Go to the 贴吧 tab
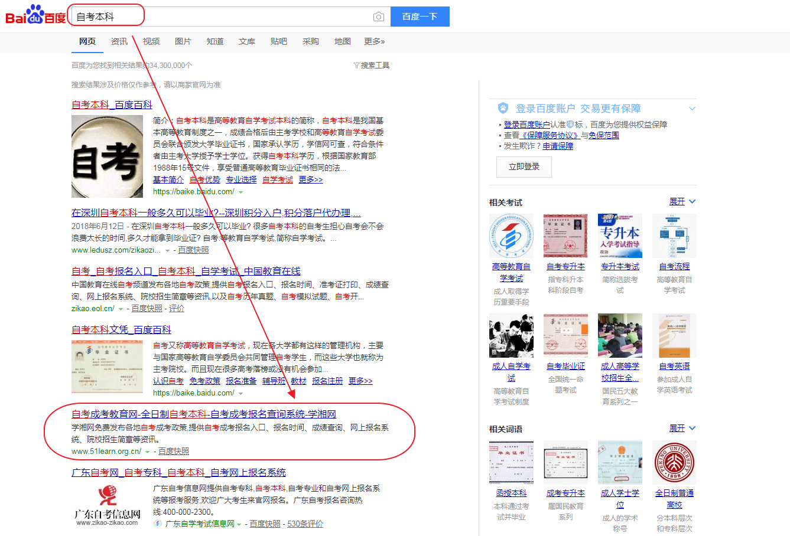 pos(279,41)
